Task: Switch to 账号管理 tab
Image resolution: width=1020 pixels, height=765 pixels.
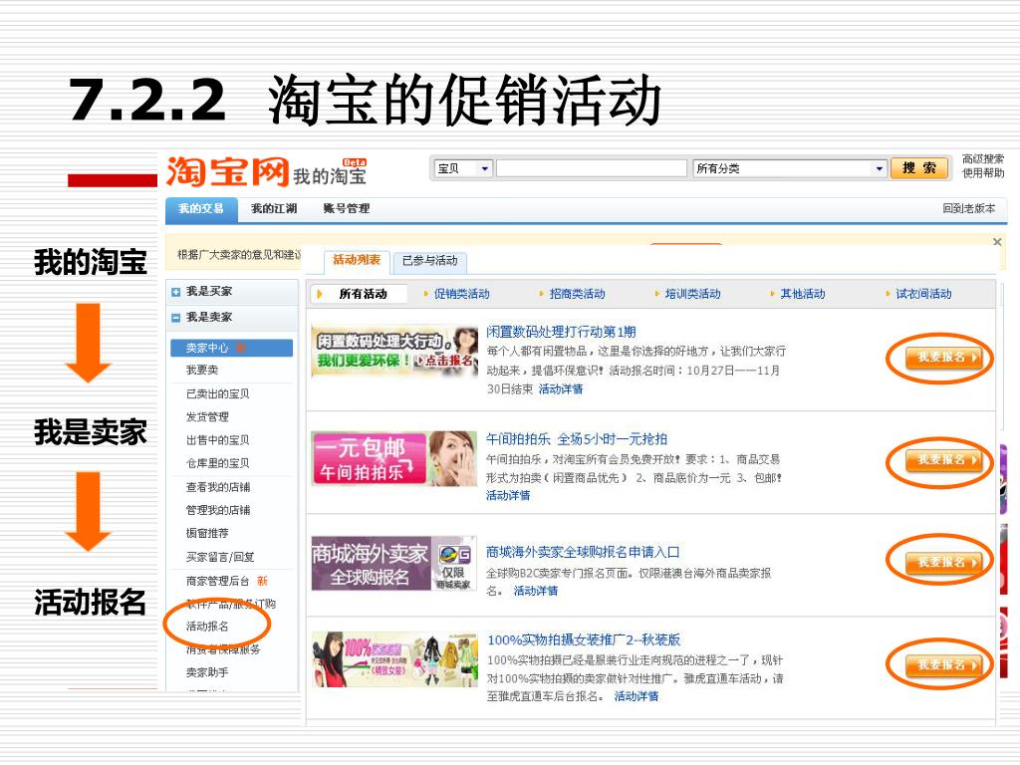Action: point(346,209)
